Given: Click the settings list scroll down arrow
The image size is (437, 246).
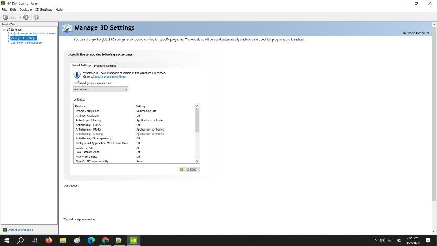Looking at the screenshot, I should [x=197, y=161].
